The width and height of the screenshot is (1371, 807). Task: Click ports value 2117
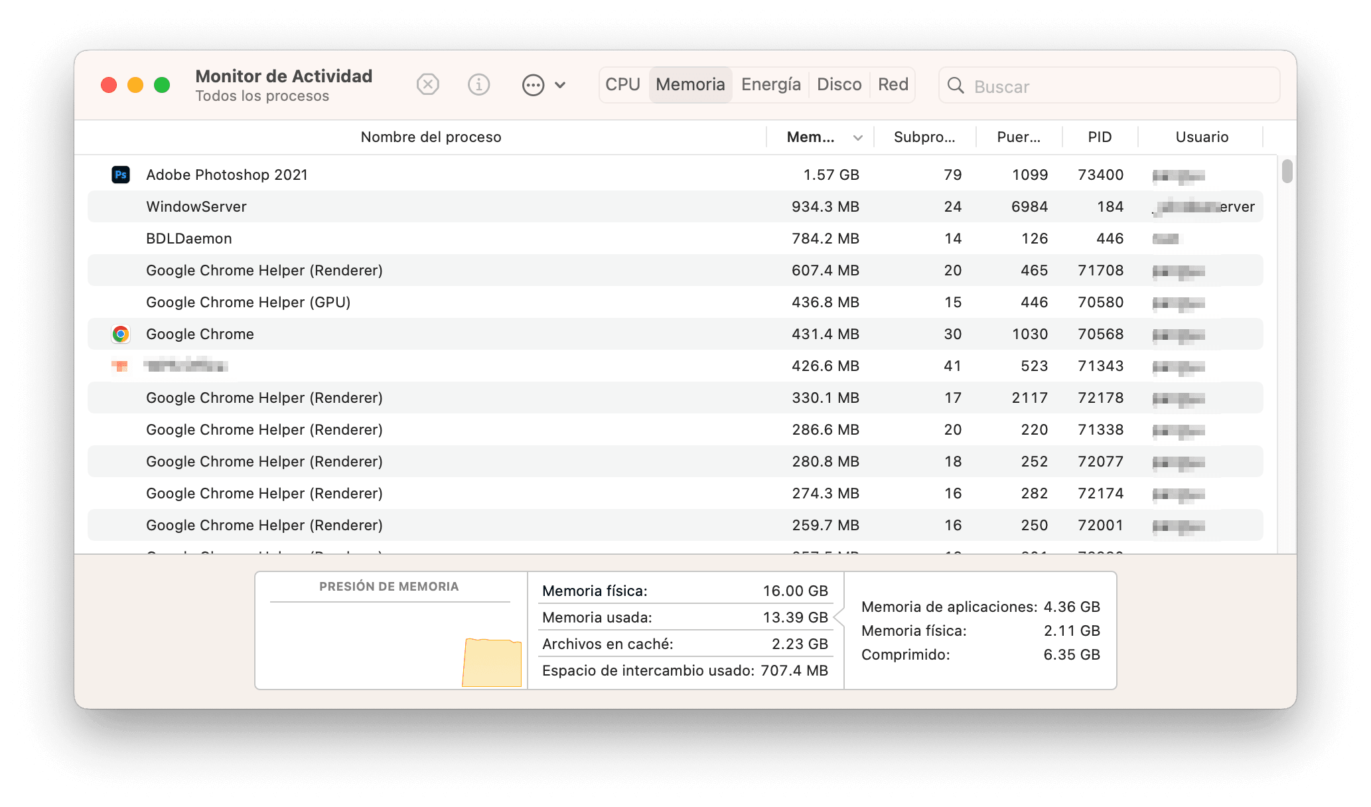point(1029,398)
